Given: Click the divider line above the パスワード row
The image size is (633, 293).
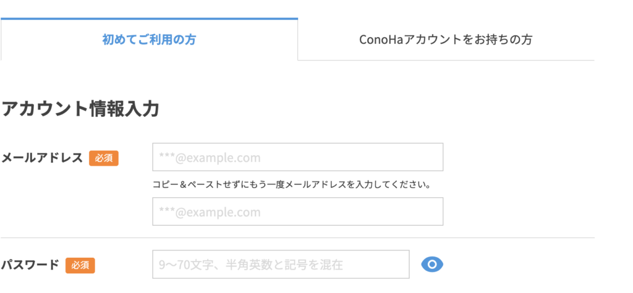Looking at the screenshot, I should click(297, 238).
